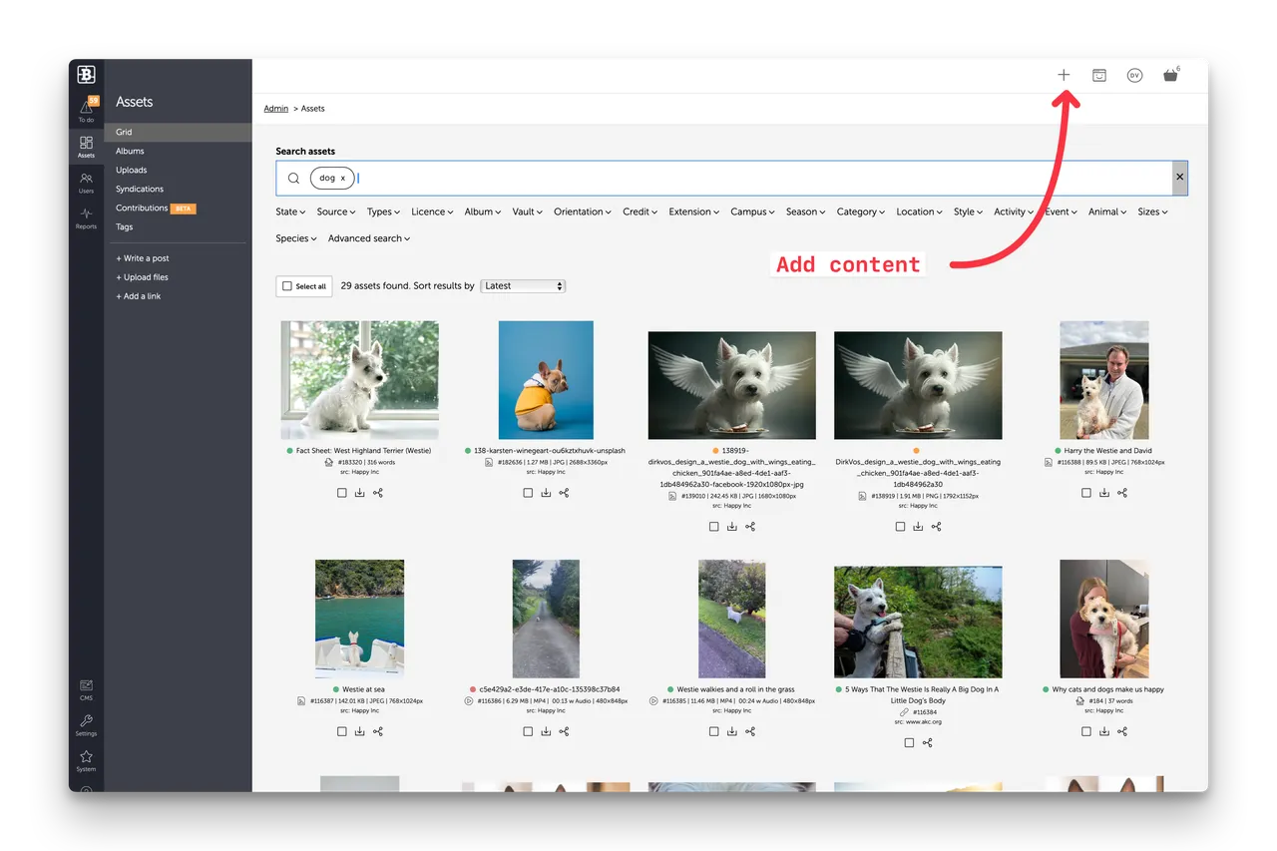
Task: Click the plus Add content icon
Action: 1064,75
